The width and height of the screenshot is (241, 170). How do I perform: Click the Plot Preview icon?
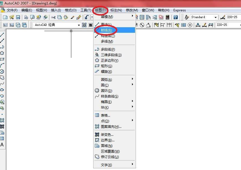click(x=32, y=17)
